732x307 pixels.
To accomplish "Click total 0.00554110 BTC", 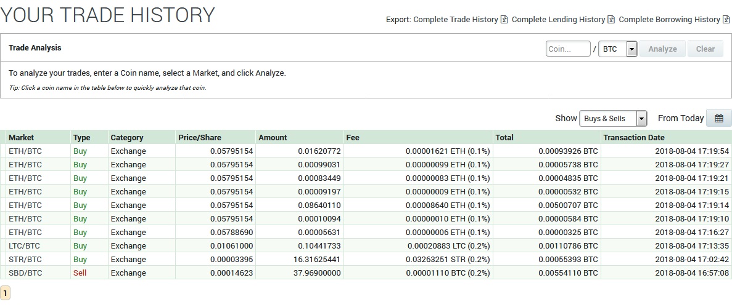I will coord(568,273).
